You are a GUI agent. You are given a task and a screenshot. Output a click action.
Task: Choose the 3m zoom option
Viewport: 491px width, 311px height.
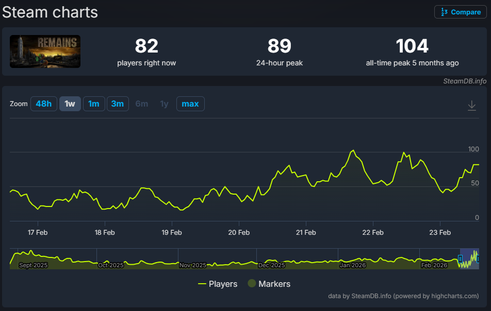[118, 104]
